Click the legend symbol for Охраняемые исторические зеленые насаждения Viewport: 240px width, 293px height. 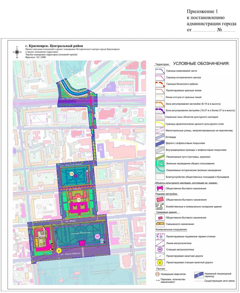[x=160, y=170]
